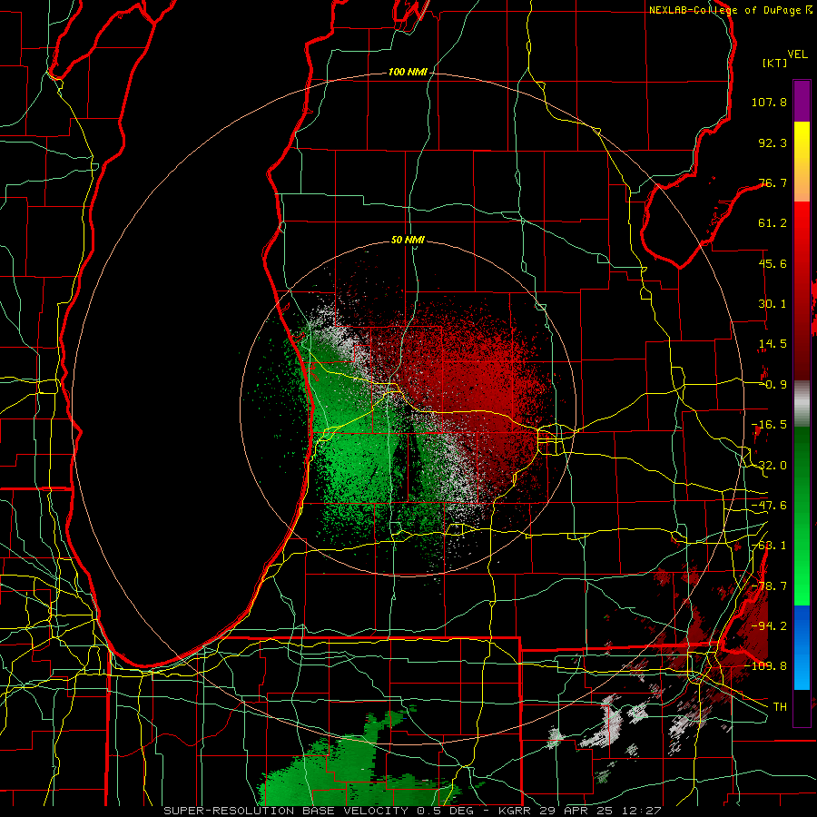The height and width of the screenshot is (817, 817).
Task: Click the -47.6 value on velocity scale
Action: 770,506
